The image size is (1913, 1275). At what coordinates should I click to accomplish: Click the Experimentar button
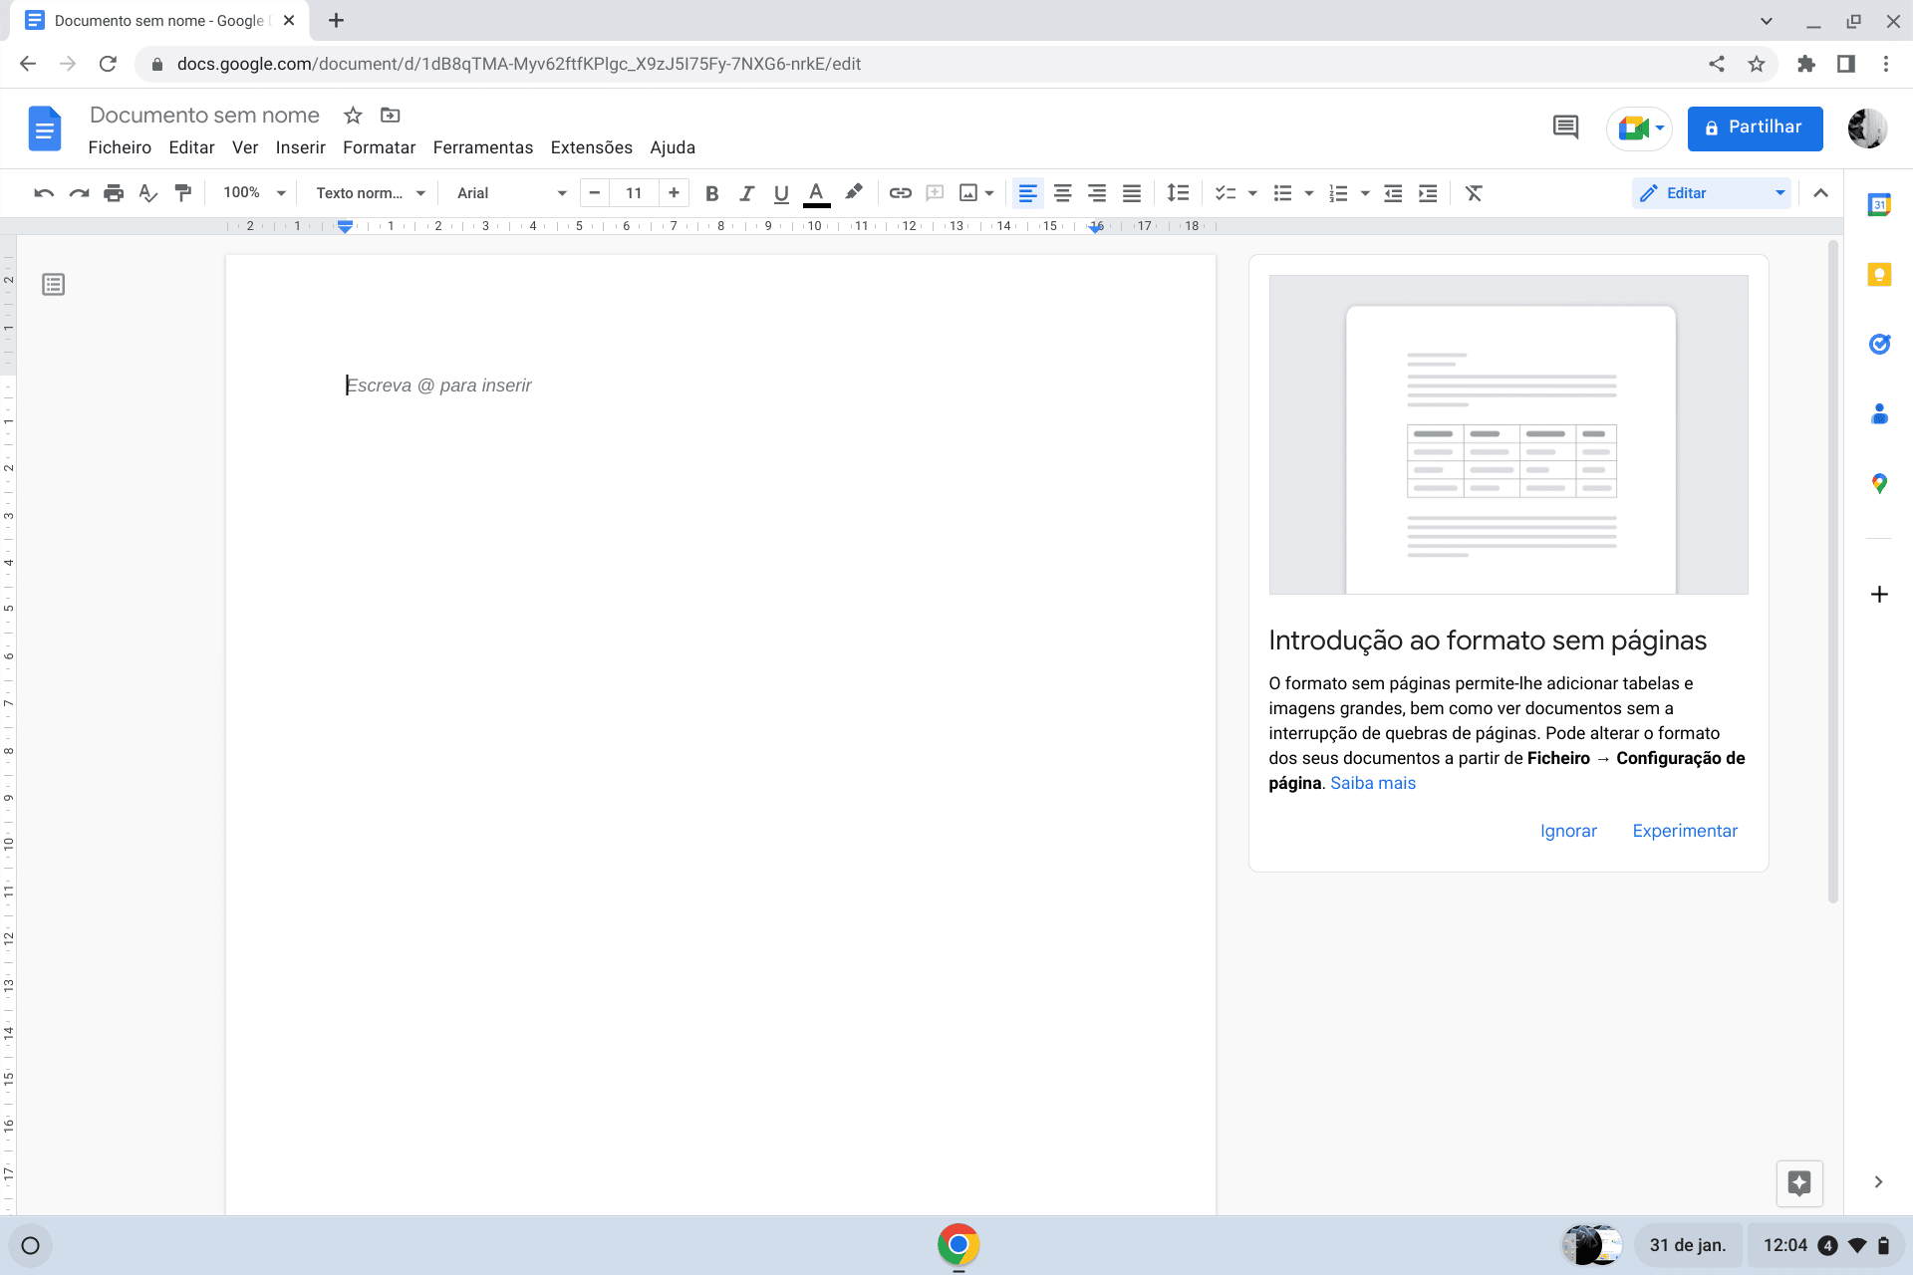[x=1684, y=831]
